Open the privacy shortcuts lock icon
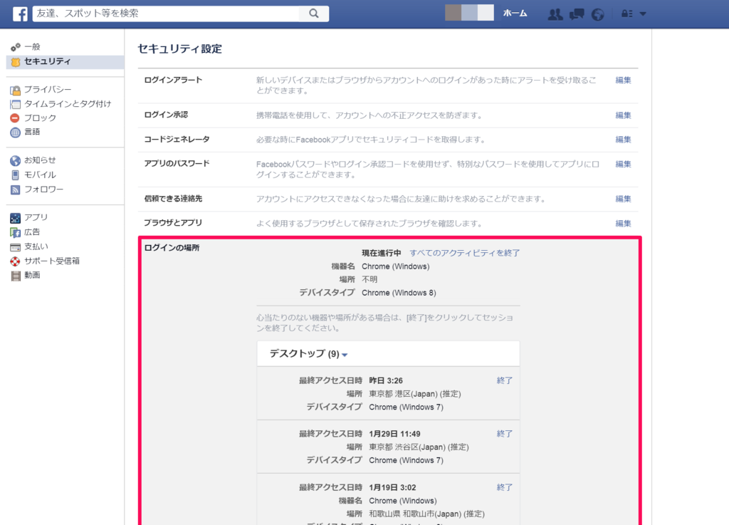The width and height of the screenshot is (729, 525). (626, 14)
